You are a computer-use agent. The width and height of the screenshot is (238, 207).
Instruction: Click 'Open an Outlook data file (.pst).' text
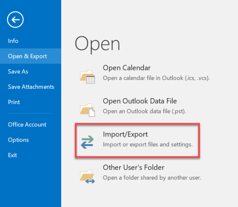point(144,112)
